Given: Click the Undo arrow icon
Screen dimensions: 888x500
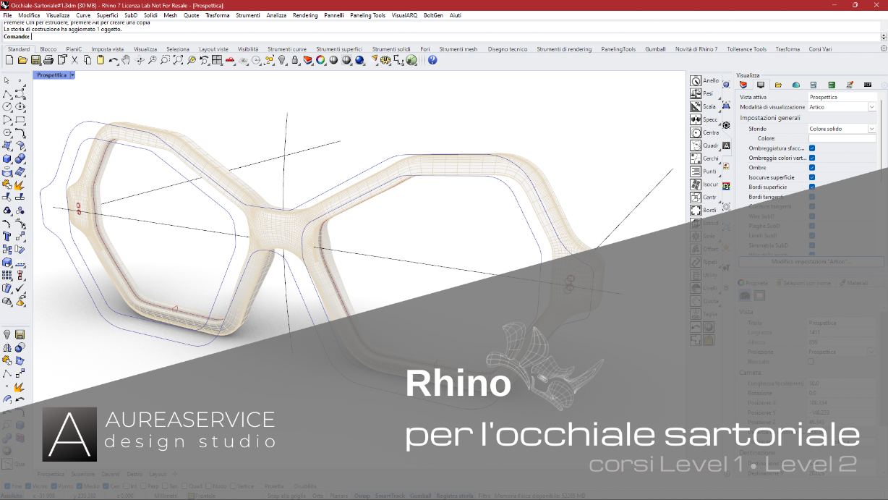Looking at the screenshot, I should coord(114,60).
